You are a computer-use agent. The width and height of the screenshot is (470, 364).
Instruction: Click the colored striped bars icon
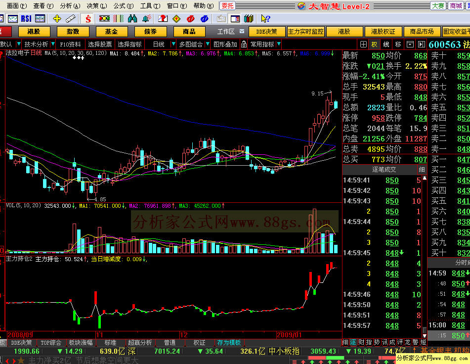click(x=118, y=19)
